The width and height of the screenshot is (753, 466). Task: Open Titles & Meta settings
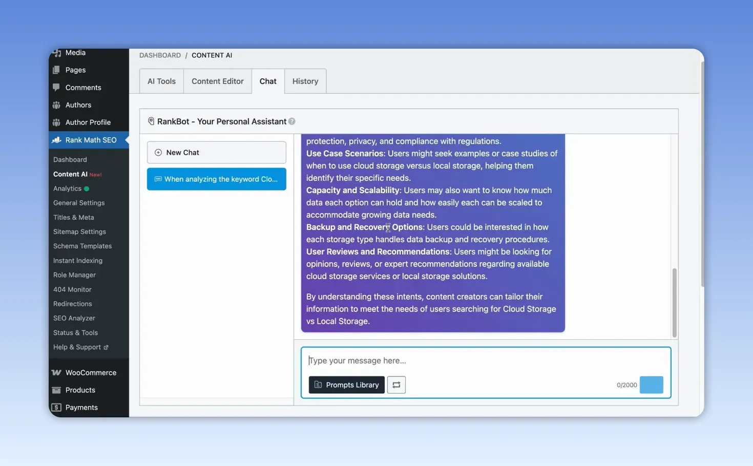pyautogui.click(x=74, y=217)
